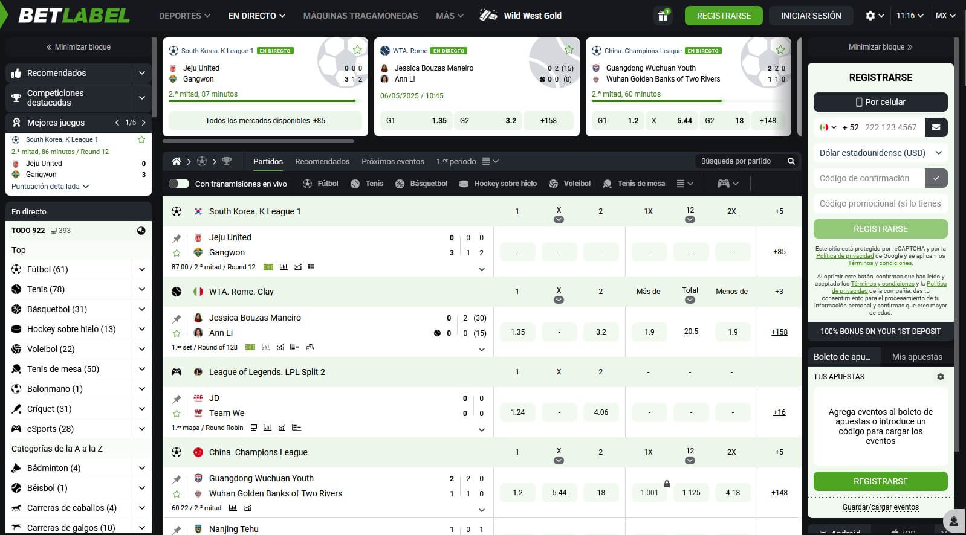This screenshot has width=966, height=535.
Task: Open the EN DIRECTO menu
Action: coord(256,16)
